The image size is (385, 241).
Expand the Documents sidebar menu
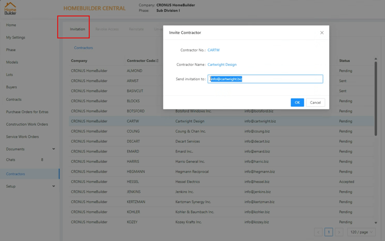point(53,149)
